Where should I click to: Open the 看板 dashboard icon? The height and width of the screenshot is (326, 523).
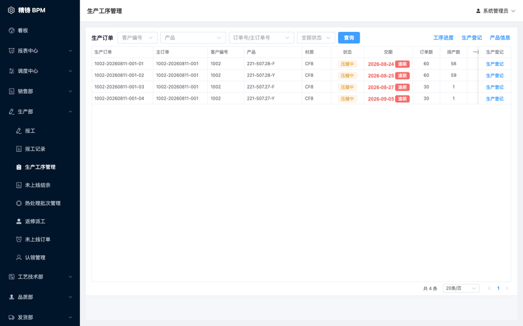(x=11, y=31)
